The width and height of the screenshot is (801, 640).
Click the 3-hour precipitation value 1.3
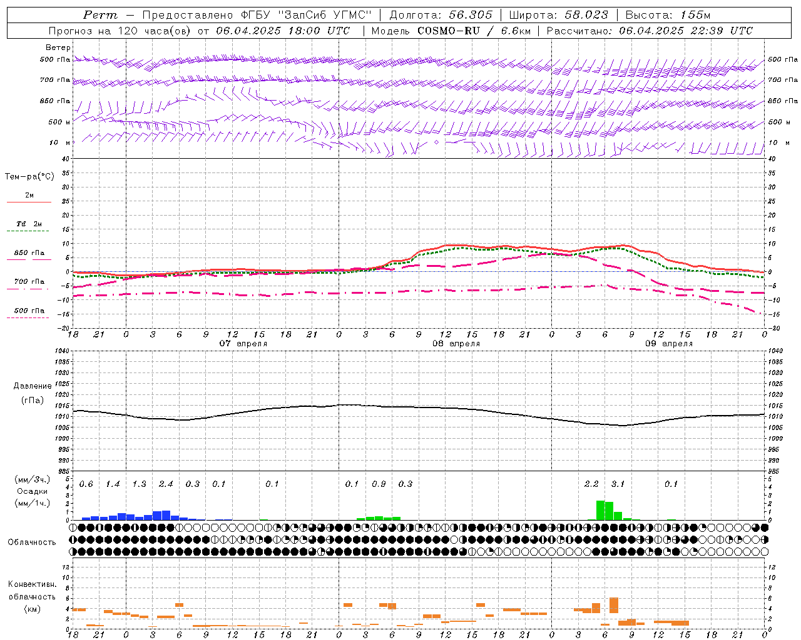[x=139, y=484]
